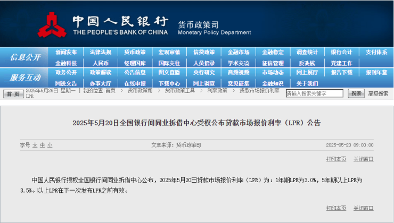Go to 货币政策司 in the breadcrumb

point(140,91)
